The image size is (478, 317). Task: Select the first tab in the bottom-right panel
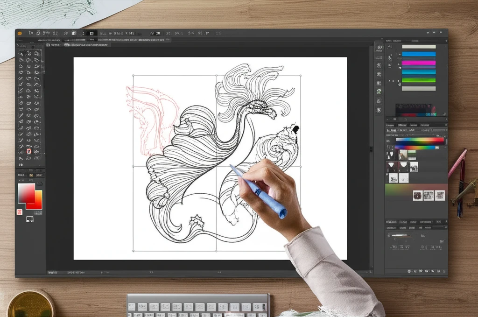pyautogui.click(x=391, y=222)
